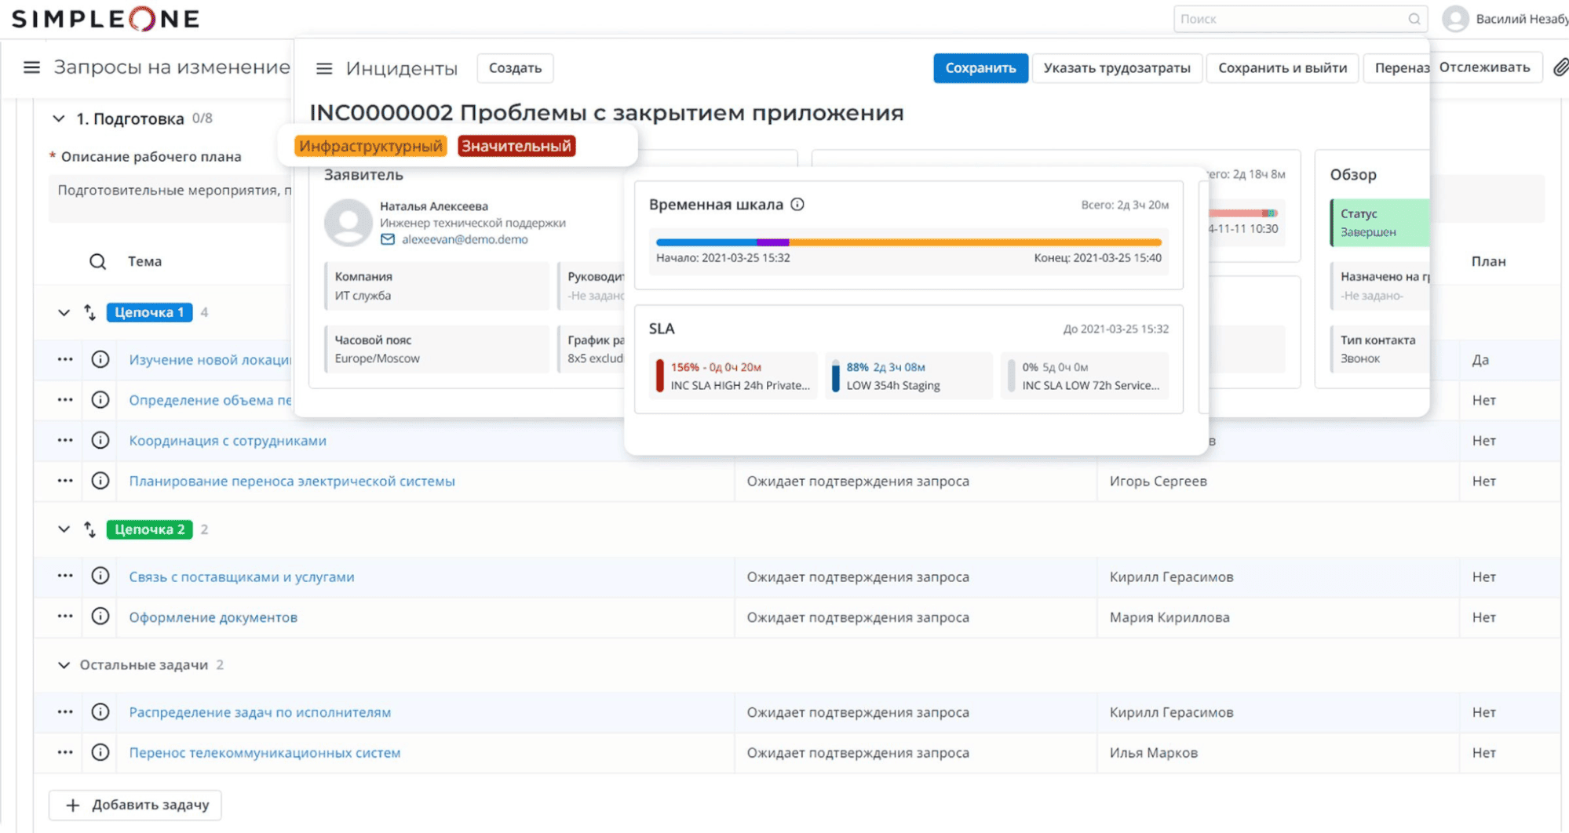Collapse the 1. Подготовка section
The height and width of the screenshot is (833, 1569).
[x=58, y=118]
